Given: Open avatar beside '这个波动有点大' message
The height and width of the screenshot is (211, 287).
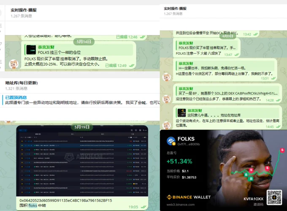Looking at the screenshot, I should 167,126.
